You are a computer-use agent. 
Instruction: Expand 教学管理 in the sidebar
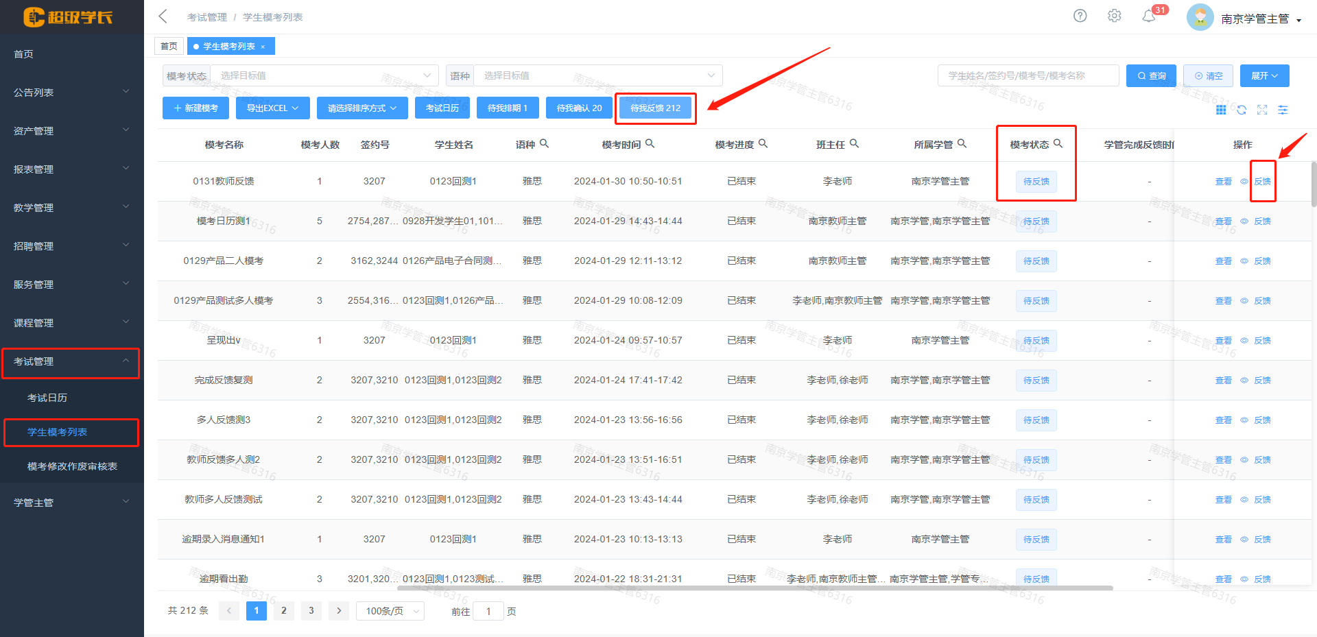[x=71, y=208]
